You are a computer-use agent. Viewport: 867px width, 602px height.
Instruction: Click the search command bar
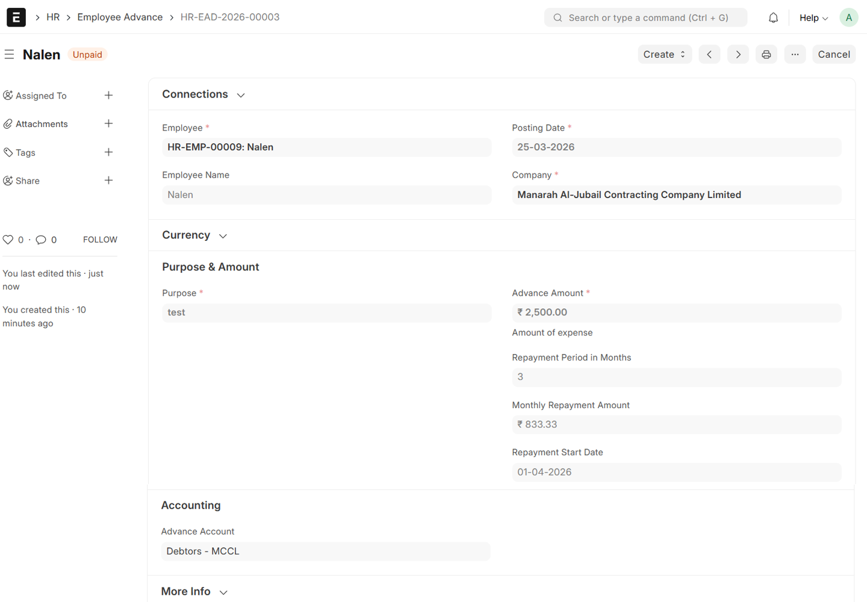(x=645, y=17)
